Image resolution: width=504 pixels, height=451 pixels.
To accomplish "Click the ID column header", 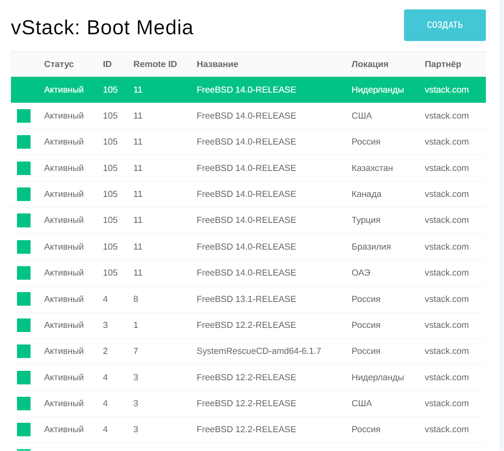I will tap(107, 64).
